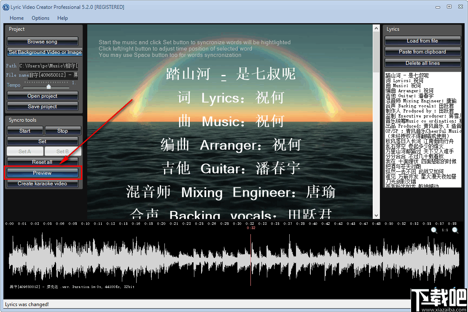Delete all lyric lines
The width and height of the screenshot is (468, 312).
[x=422, y=62]
